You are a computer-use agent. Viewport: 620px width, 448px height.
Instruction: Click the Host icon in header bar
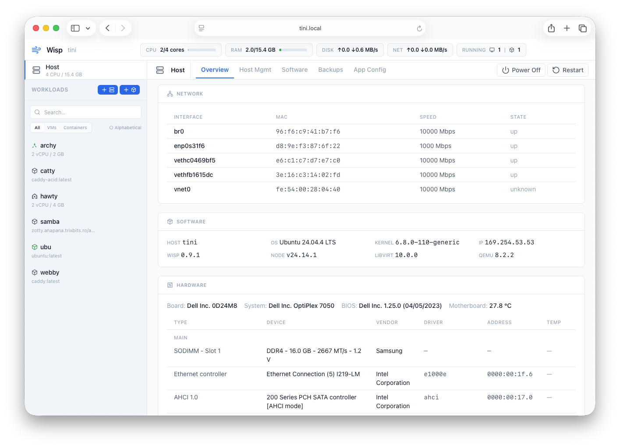[x=160, y=70]
